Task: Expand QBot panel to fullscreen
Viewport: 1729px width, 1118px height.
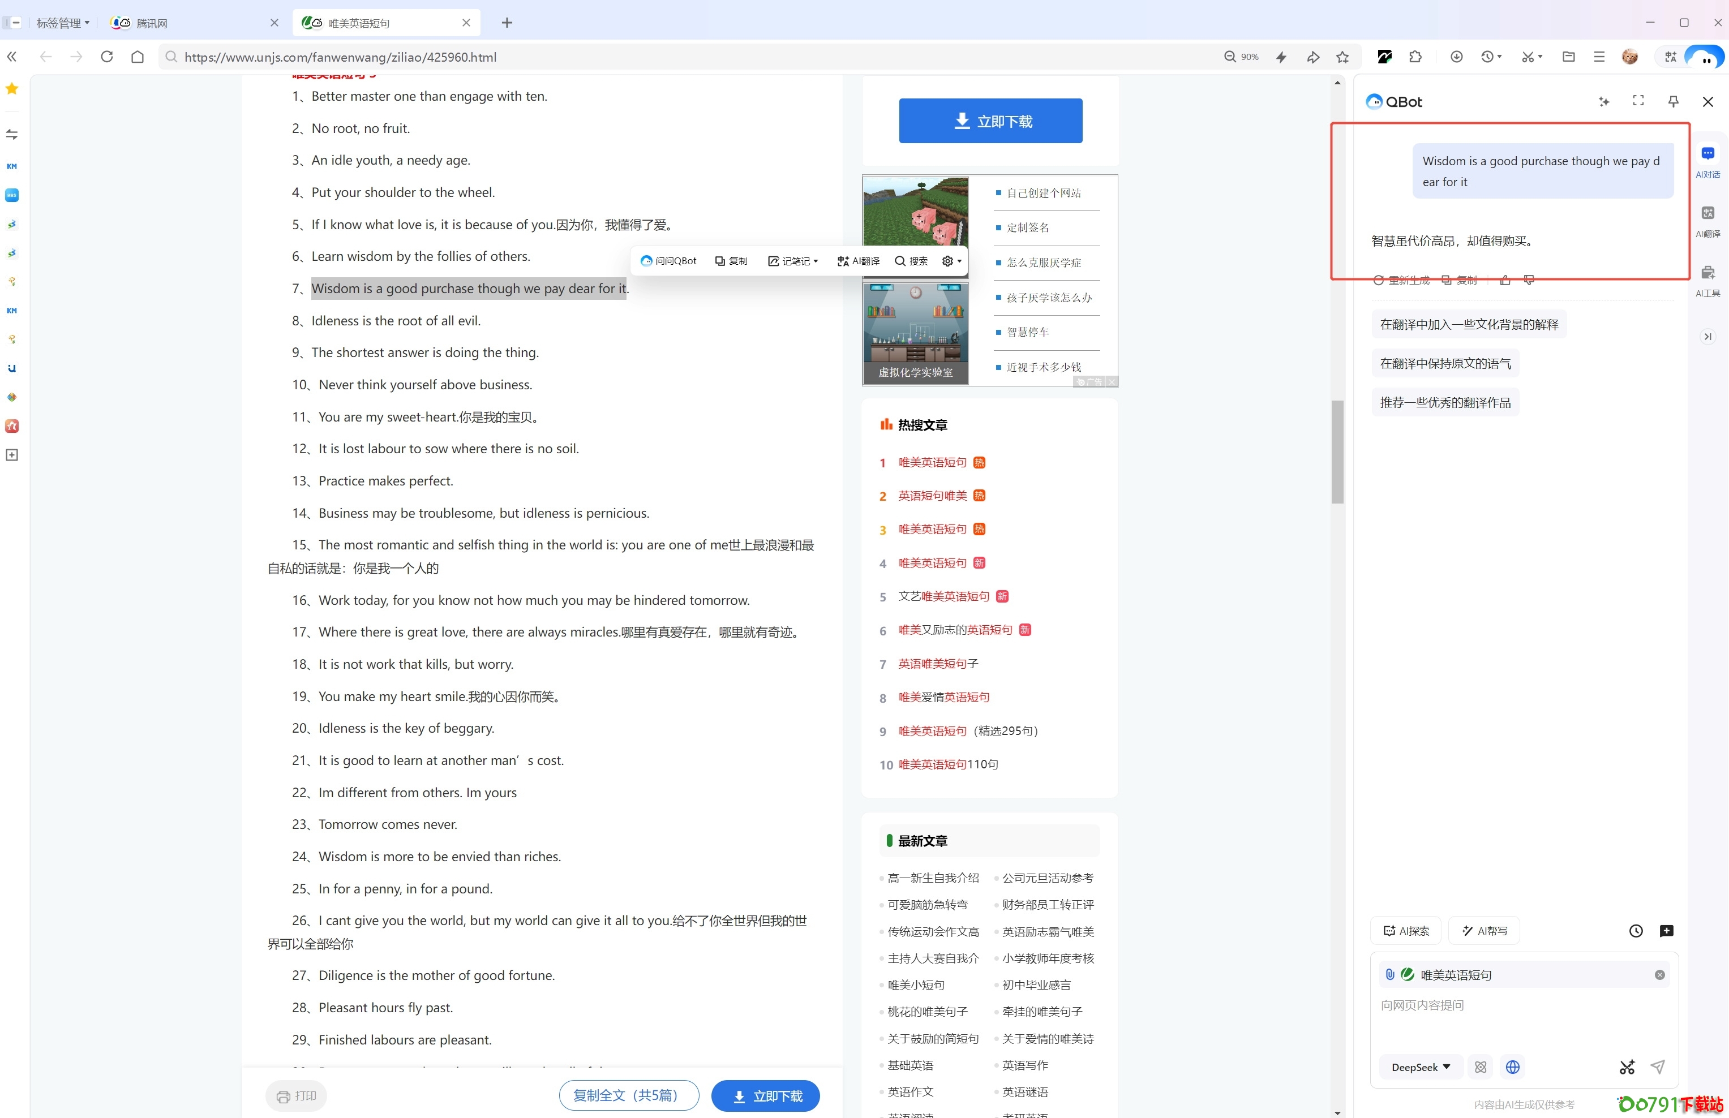Action: click(1638, 101)
